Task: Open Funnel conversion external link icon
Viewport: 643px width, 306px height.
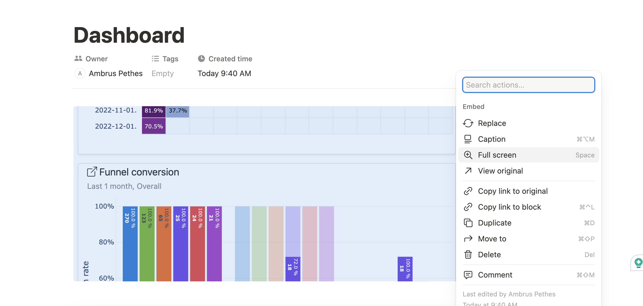Action: [x=92, y=172]
